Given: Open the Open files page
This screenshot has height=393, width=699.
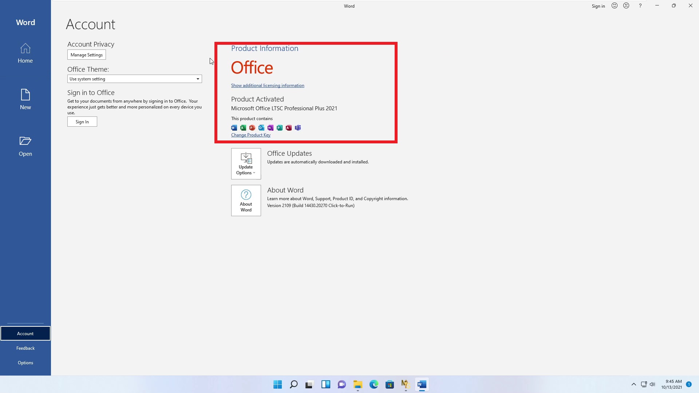Looking at the screenshot, I should [x=25, y=146].
